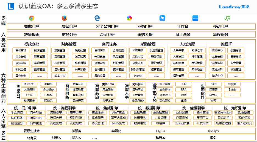This screenshot has height=142, width=257.
Task: Click the green KK logo icon
Action: [227, 18]
